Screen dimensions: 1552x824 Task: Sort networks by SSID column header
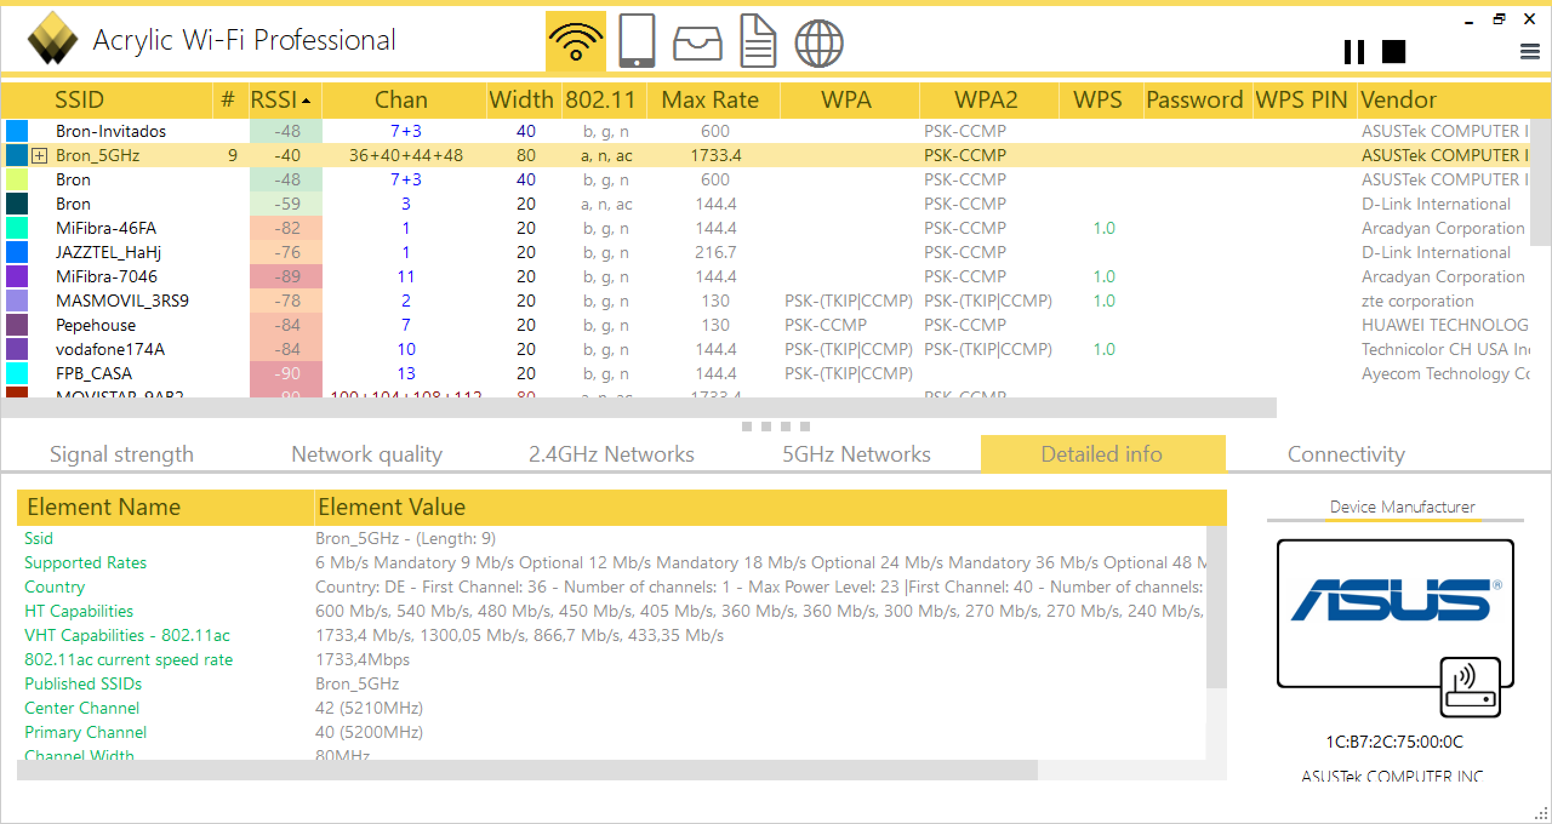[x=79, y=100]
